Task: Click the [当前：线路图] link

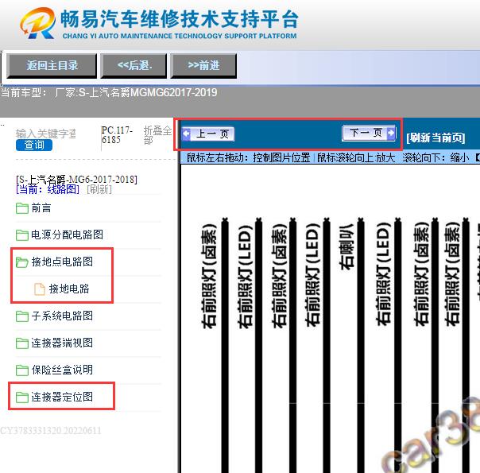Action: (48, 189)
